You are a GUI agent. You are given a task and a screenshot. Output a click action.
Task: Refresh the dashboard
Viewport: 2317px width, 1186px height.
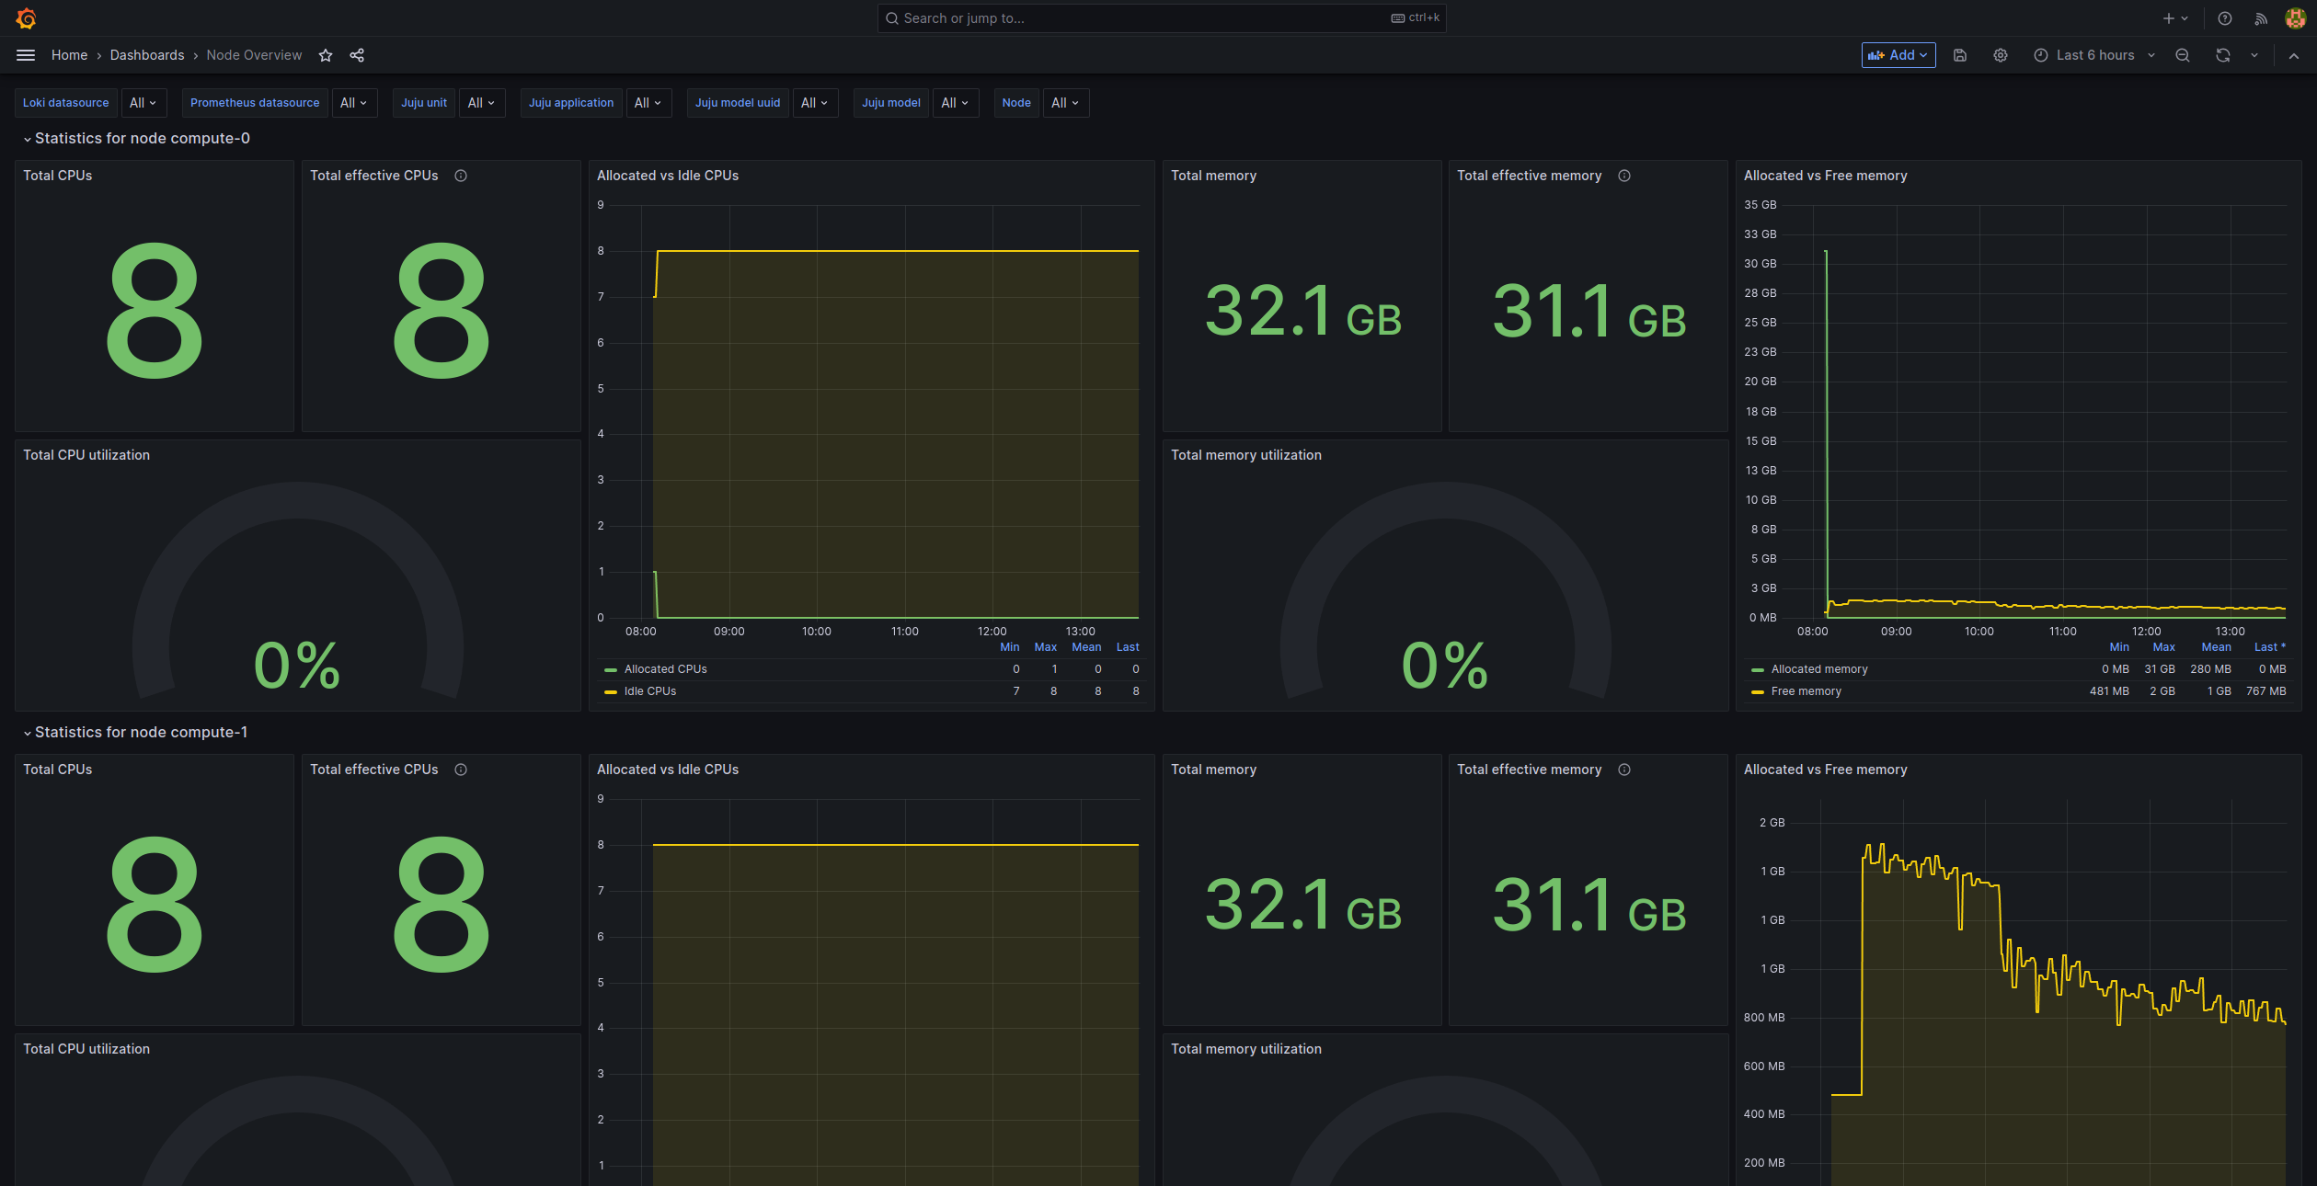(x=2223, y=55)
